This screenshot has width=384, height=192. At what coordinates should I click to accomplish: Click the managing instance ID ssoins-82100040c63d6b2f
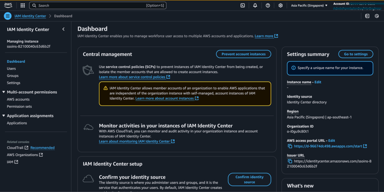point(28,46)
